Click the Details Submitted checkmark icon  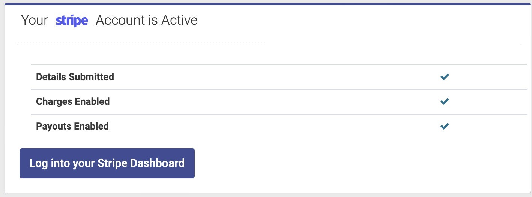tap(445, 77)
